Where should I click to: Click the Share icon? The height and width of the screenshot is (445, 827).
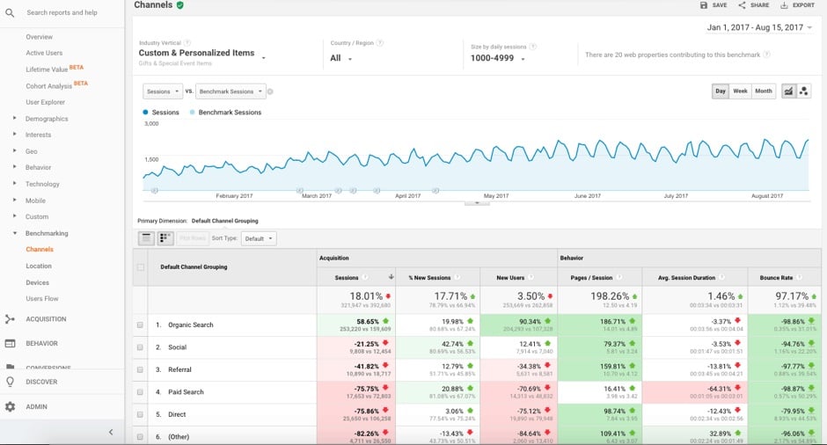pos(742,4)
